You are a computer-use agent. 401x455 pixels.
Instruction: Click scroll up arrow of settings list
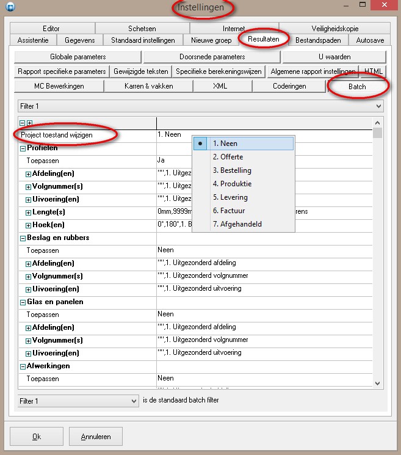click(377, 123)
